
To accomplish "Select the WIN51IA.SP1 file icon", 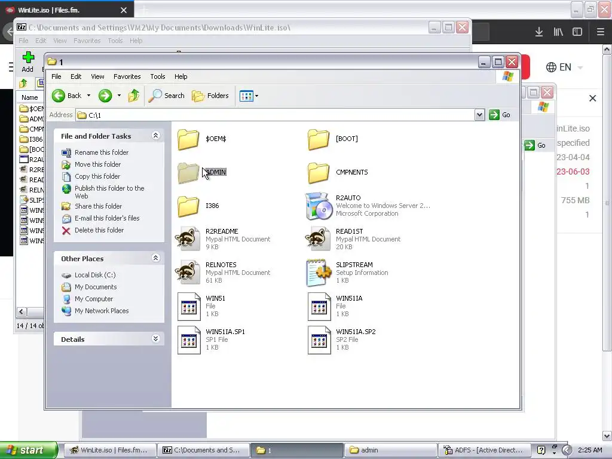I will pos(189,340).
